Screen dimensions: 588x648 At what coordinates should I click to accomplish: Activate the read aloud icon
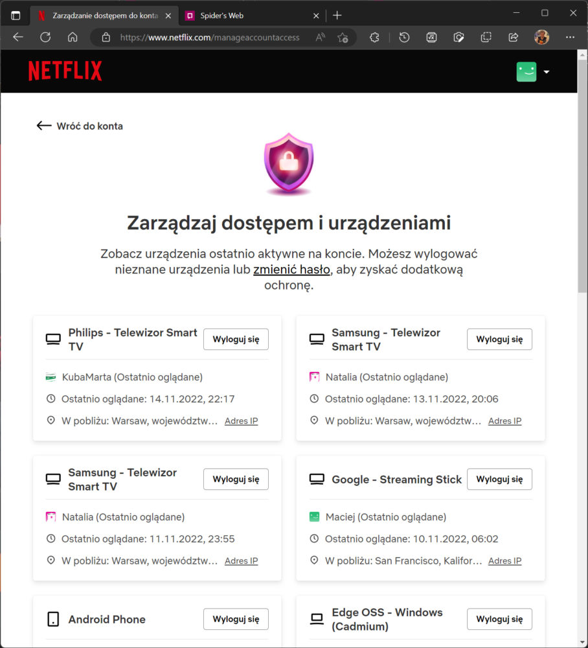[x=321, y=38]
